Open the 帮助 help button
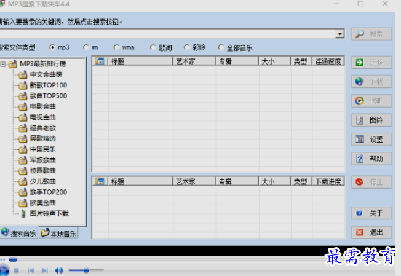 click(371, 159)
